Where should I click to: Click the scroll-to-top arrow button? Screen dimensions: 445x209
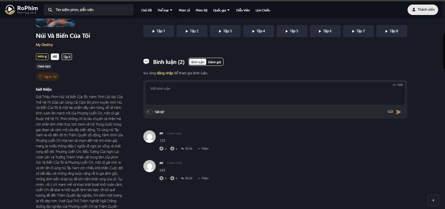click(433, 200)
